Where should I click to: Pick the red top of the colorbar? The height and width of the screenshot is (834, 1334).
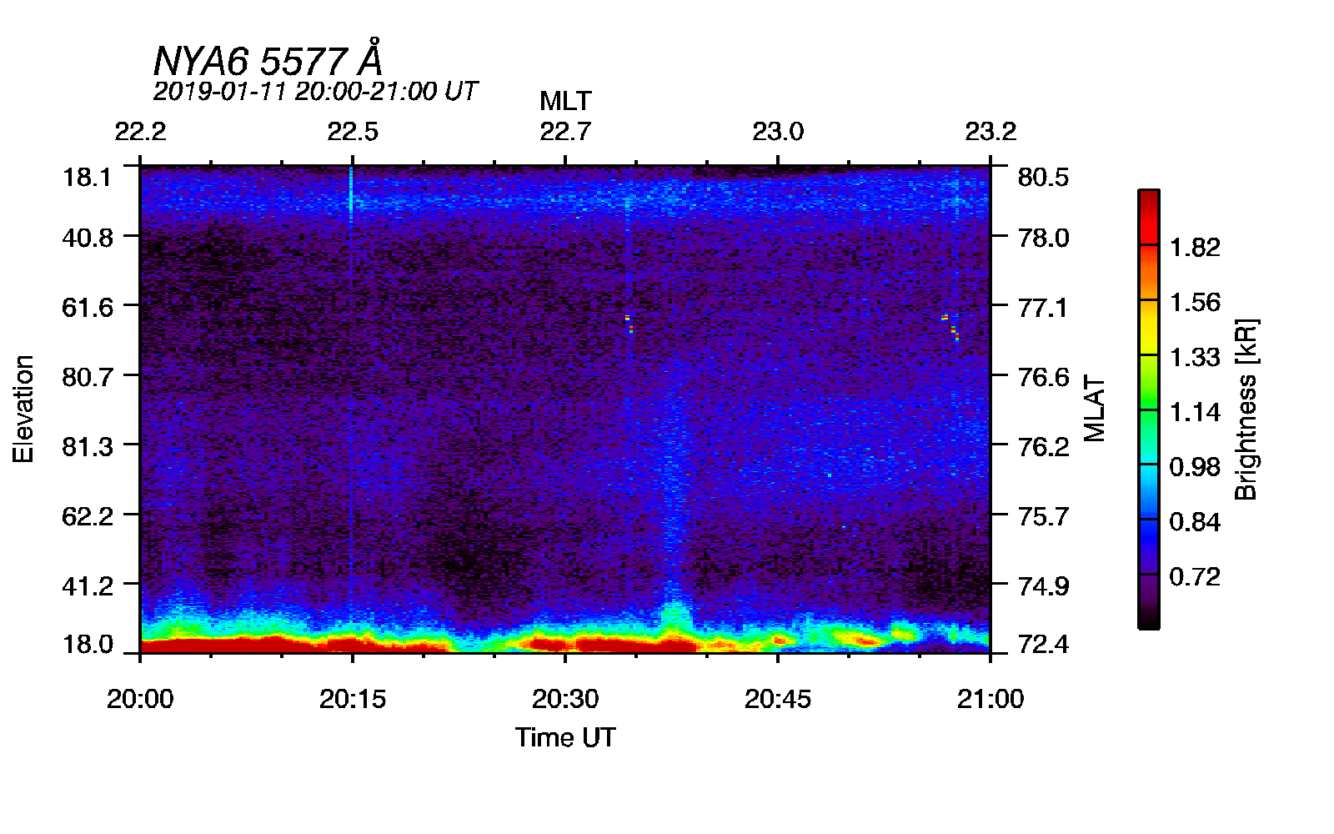(x=1148, y=217)
